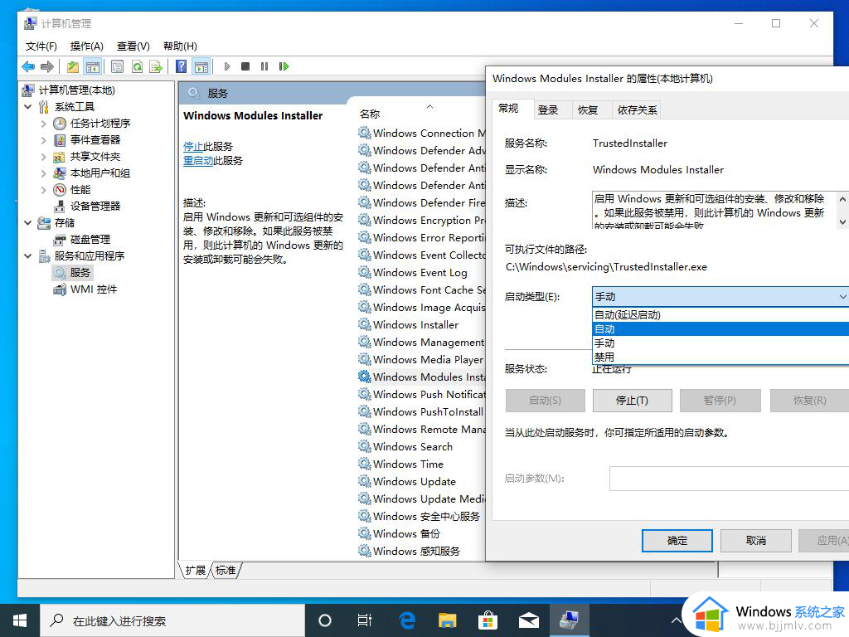Select WMI 控件 in tree

(x=93, y=289)
